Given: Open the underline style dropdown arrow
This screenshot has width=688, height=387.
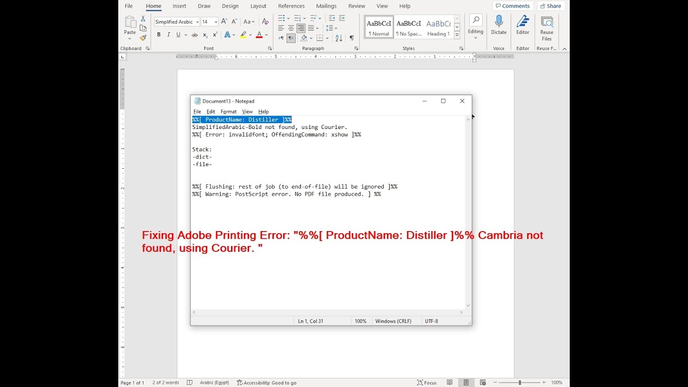Looking at the screenshot, I should [x=186, y=35].
